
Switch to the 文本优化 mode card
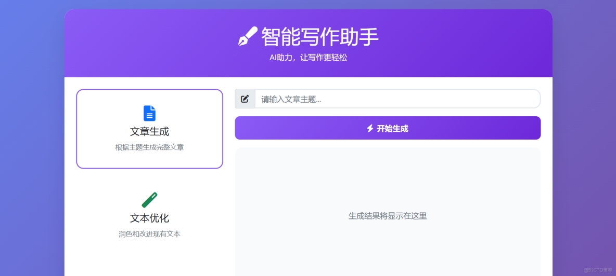click(150, 216)
